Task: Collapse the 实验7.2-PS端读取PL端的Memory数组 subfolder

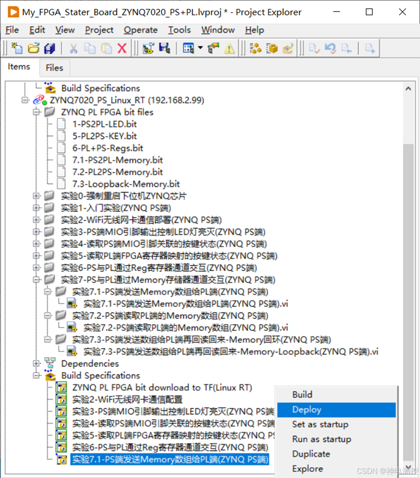Action: [48, 315]
